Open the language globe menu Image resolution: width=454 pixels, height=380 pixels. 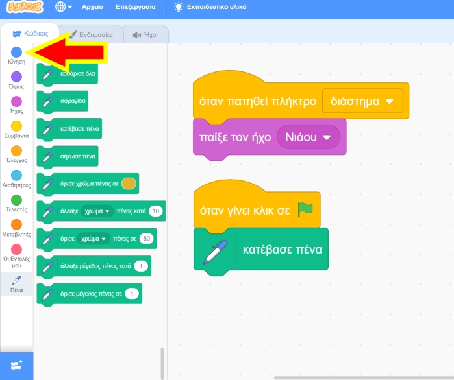[x=64, y=7]
